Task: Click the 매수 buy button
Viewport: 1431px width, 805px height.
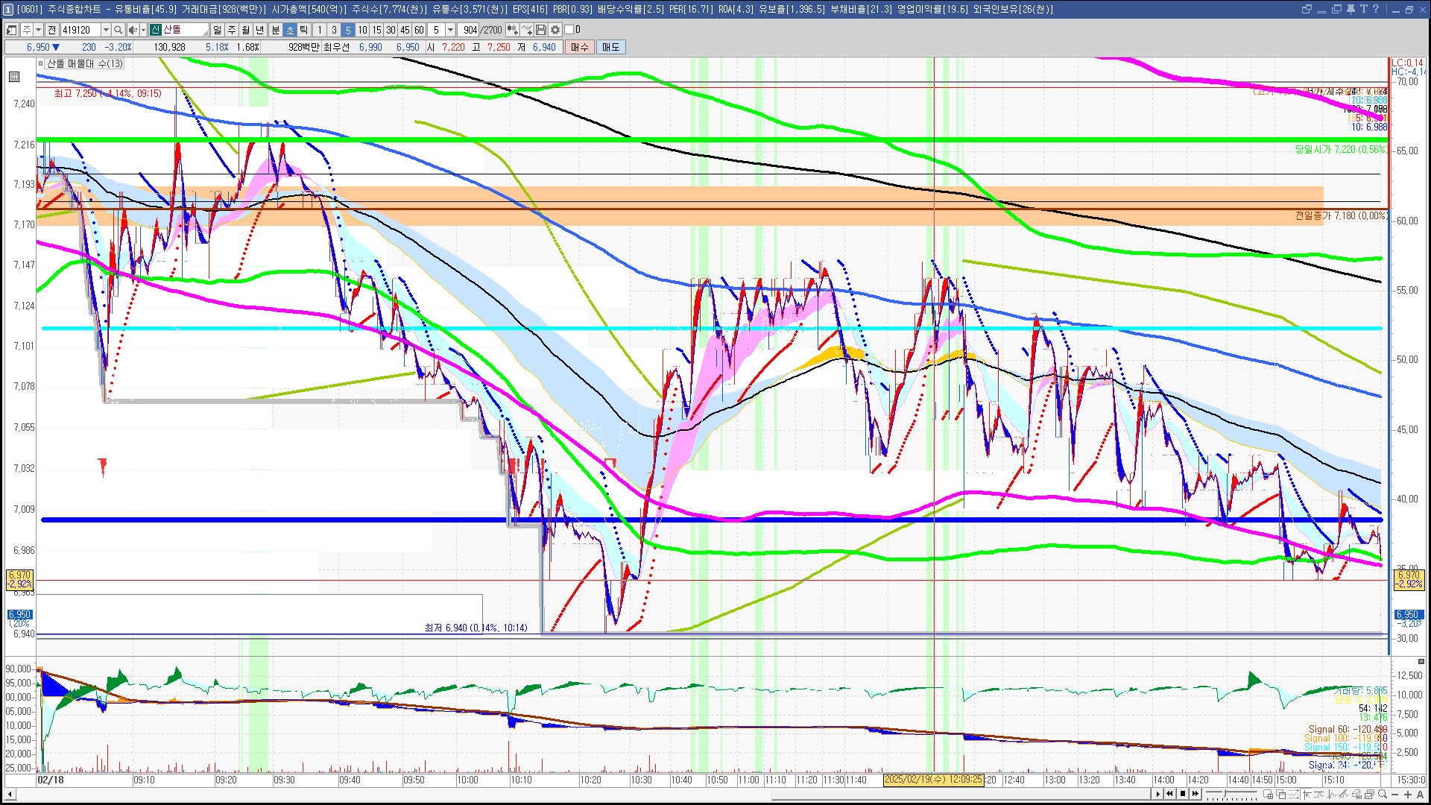Action: point(580,47)
